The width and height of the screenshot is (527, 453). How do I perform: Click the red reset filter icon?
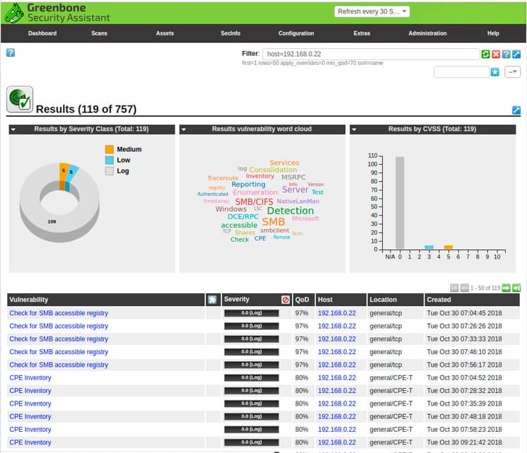(496, 54)
